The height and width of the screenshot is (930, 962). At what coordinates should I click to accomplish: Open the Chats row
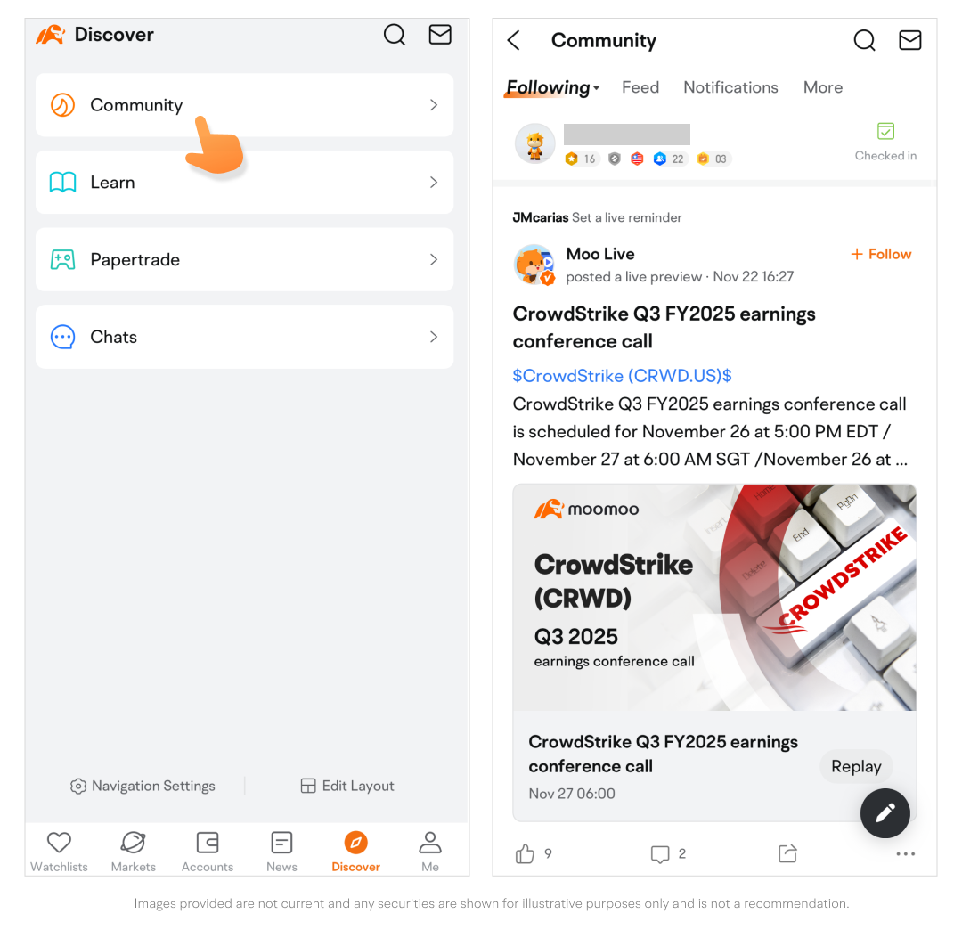pos(244,337)
